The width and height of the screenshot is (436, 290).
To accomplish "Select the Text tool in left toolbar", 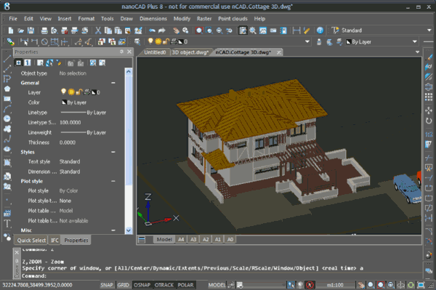I will [7, 224].
